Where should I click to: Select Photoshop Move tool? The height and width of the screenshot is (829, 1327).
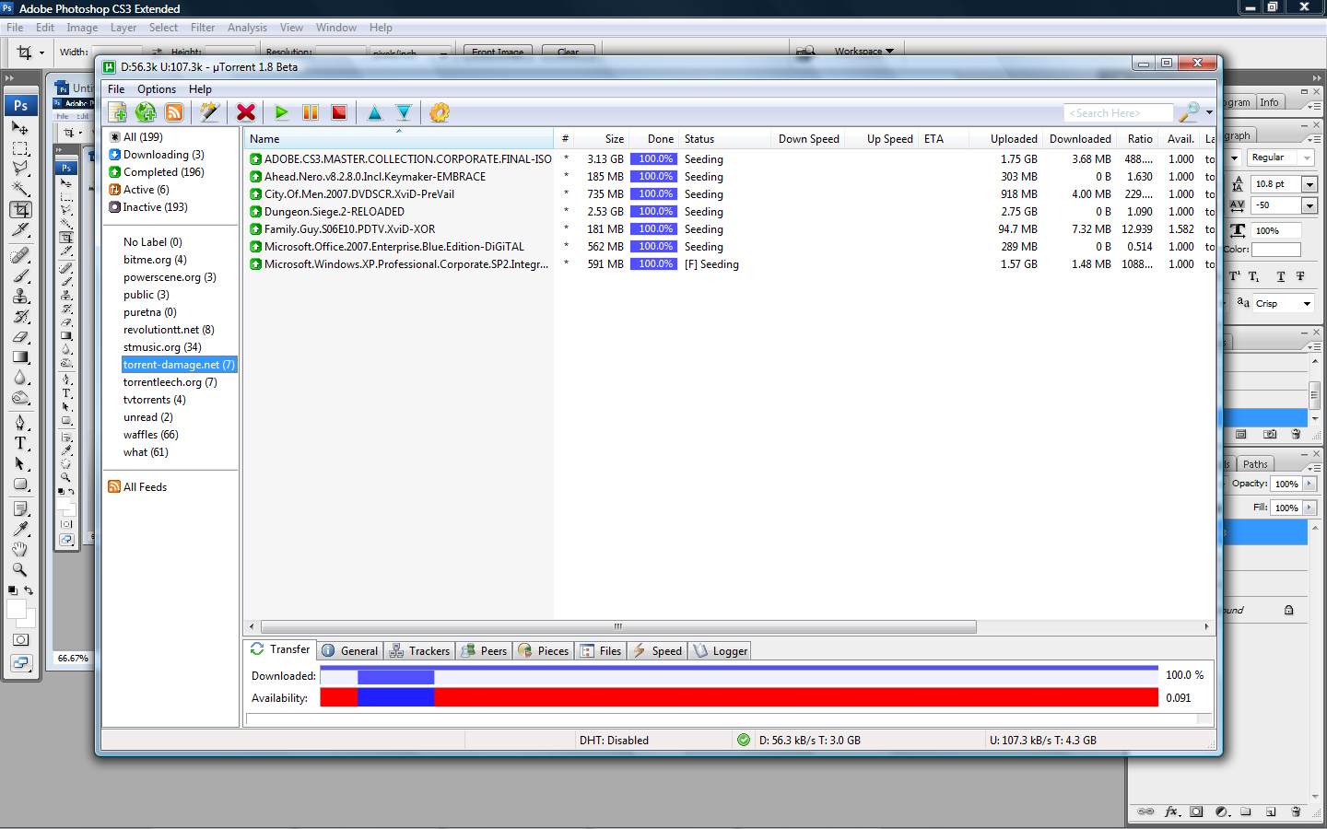tap(20, 128)
